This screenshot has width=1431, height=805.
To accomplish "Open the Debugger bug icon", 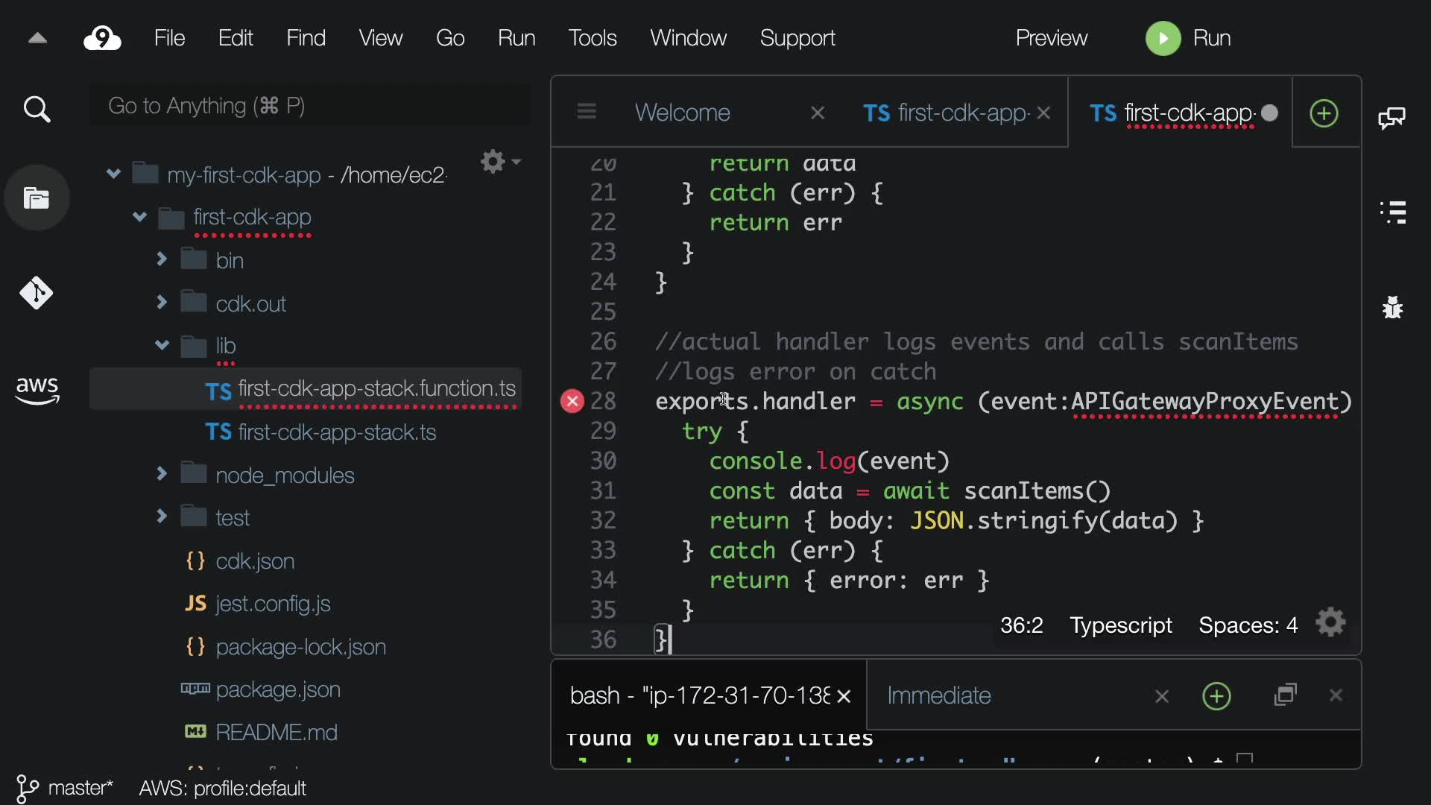I will coord(1392,307).
